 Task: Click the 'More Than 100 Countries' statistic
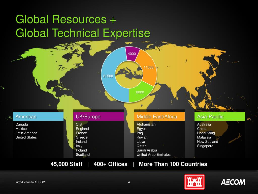173,164
